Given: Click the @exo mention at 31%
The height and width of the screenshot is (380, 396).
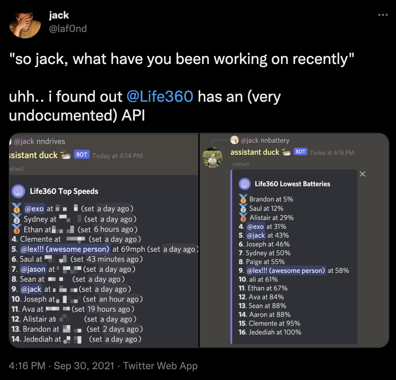Looking at the screenshot, I should click(255, 227).
